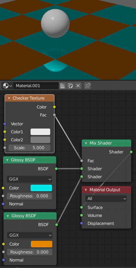
Task: Click Material Output Surface socket
Action: (82, 207)
